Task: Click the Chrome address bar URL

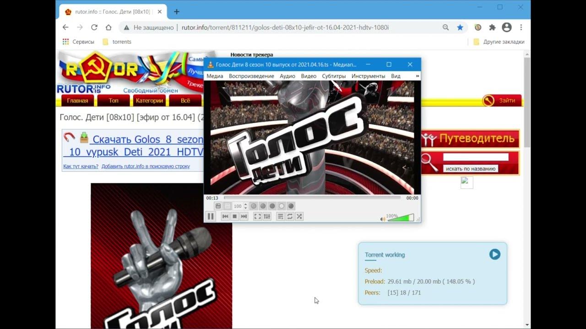Action: tap(285, 27)
